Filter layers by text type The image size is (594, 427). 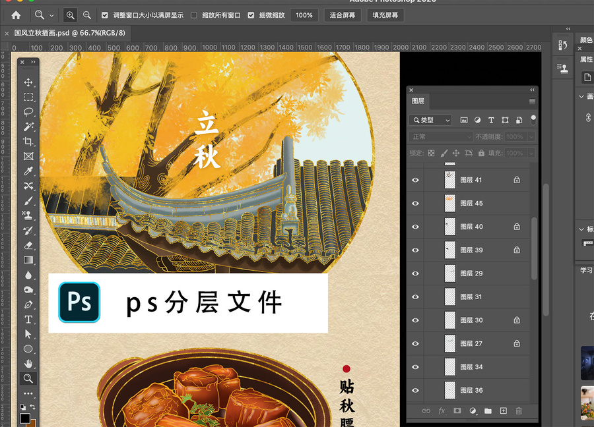click(x=491, y=121)
